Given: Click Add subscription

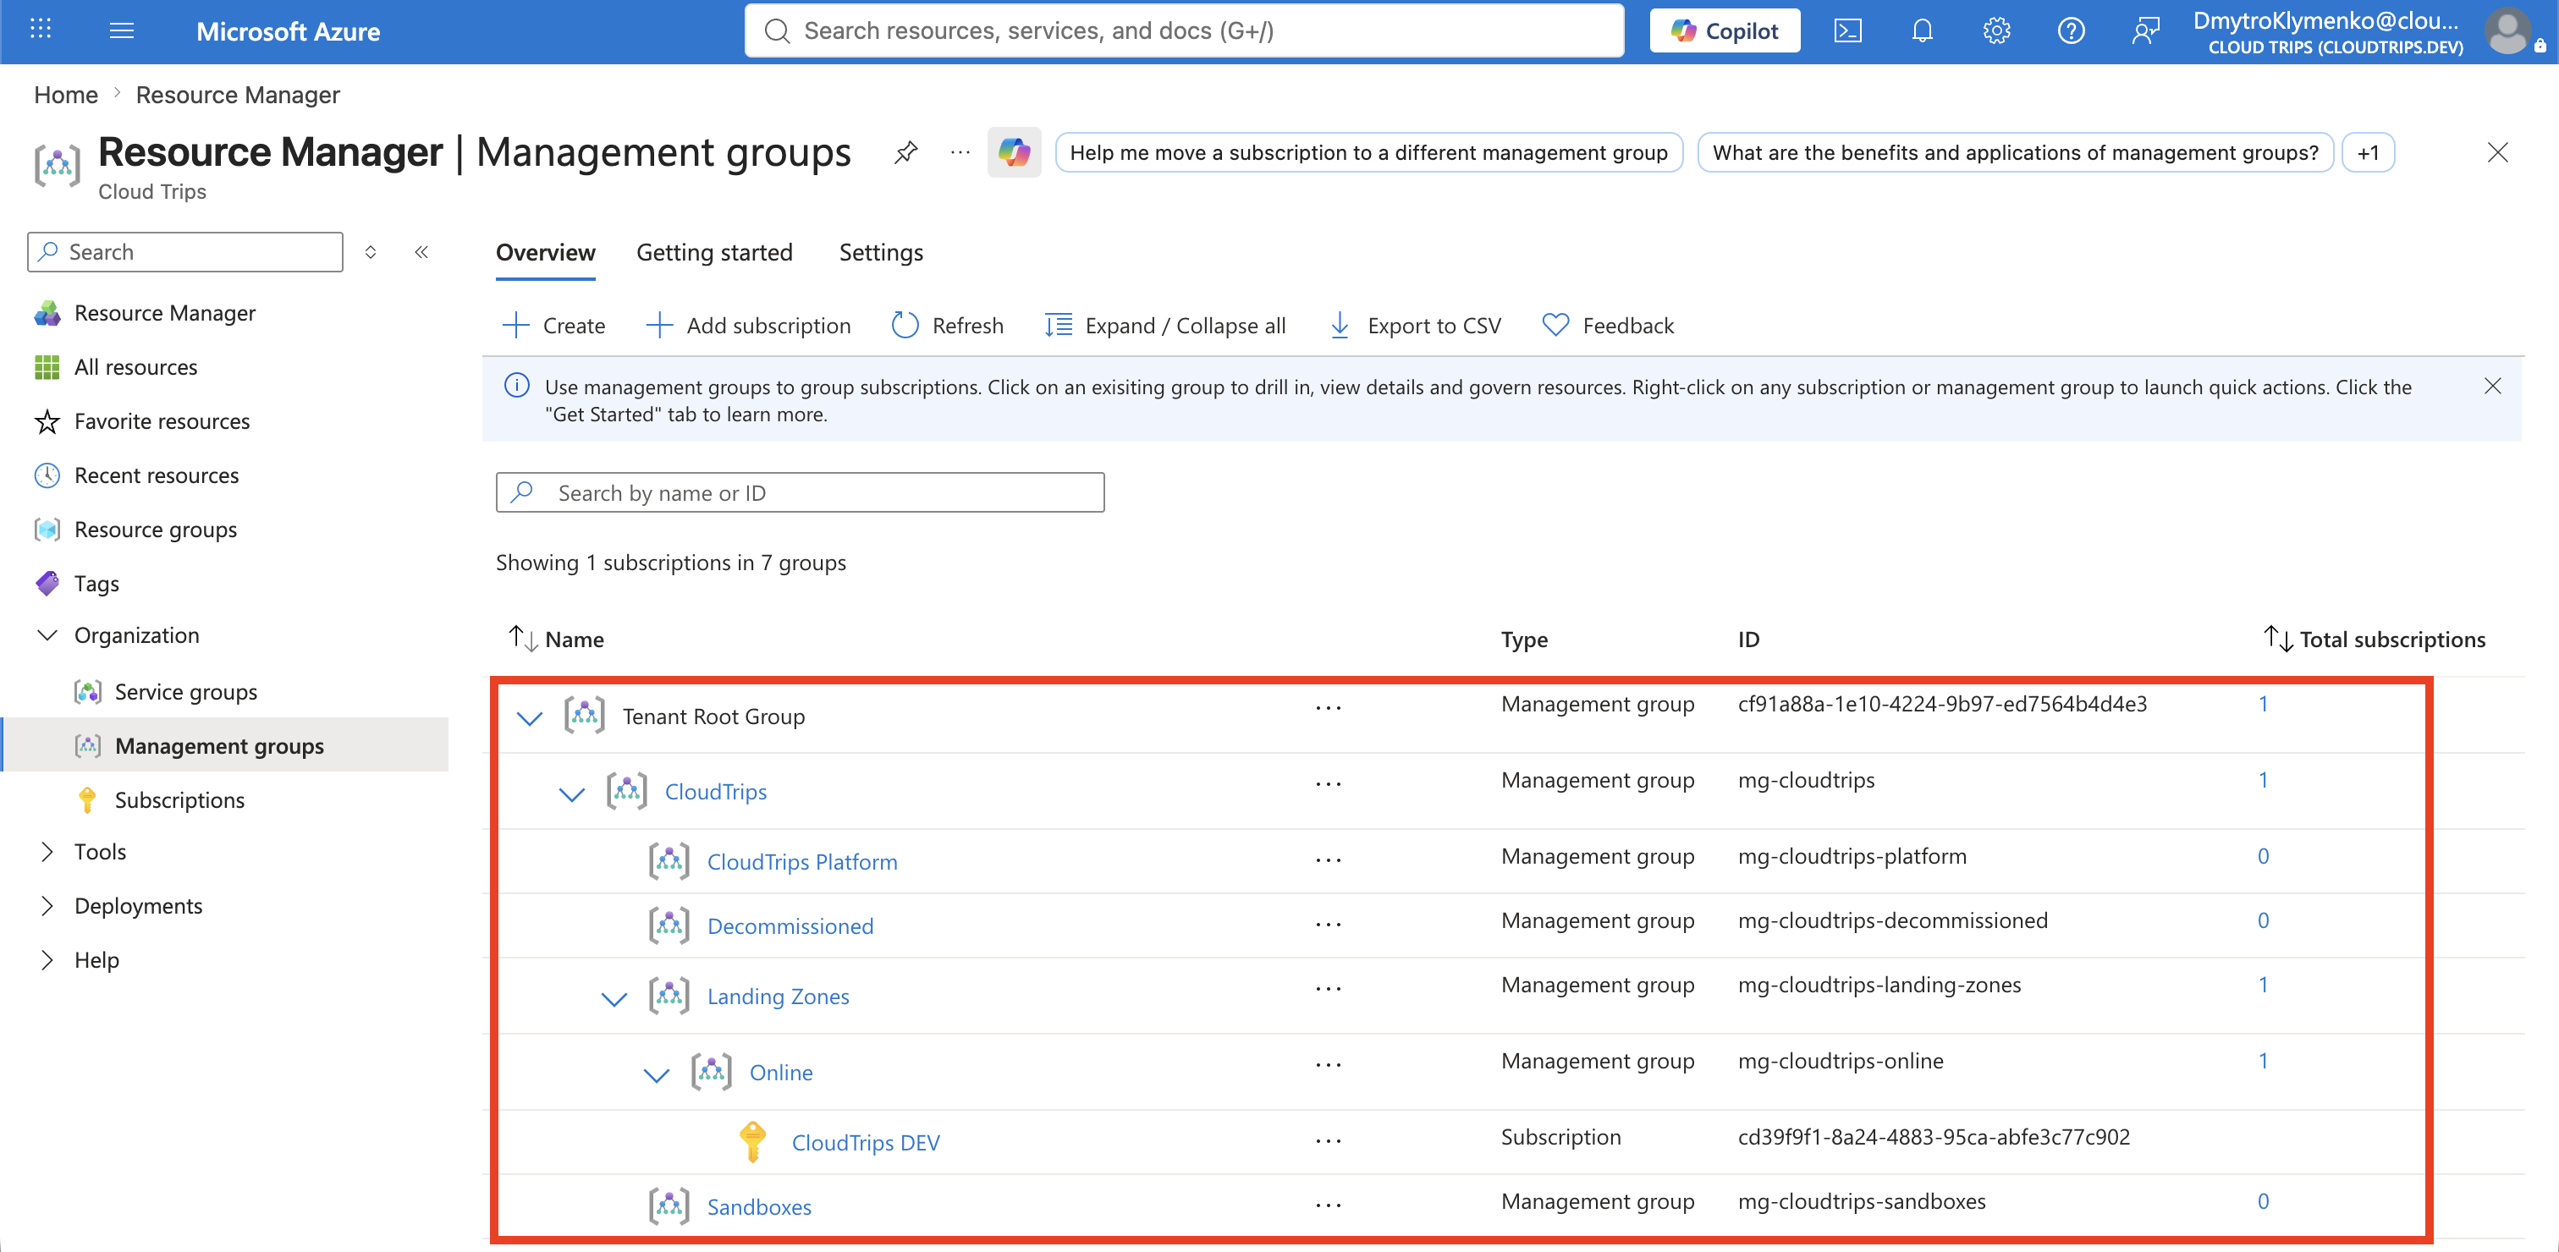Looking at the screenshot, I should point(748,326).
